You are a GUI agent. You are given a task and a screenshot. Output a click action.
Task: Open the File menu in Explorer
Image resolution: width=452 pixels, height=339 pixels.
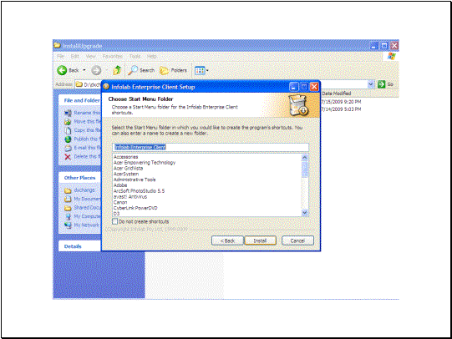(x=60, y=56)
